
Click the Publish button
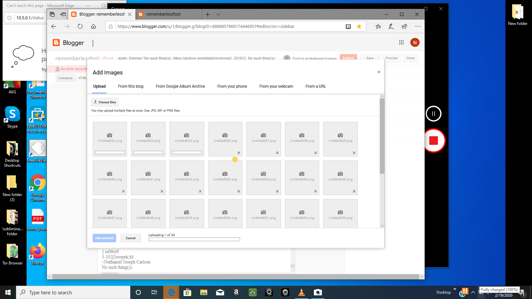click(x=348, y=58)
